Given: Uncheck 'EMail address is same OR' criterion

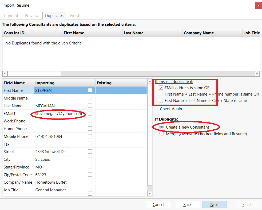Looking at the screenshot, I should click(x=161, y=88).
